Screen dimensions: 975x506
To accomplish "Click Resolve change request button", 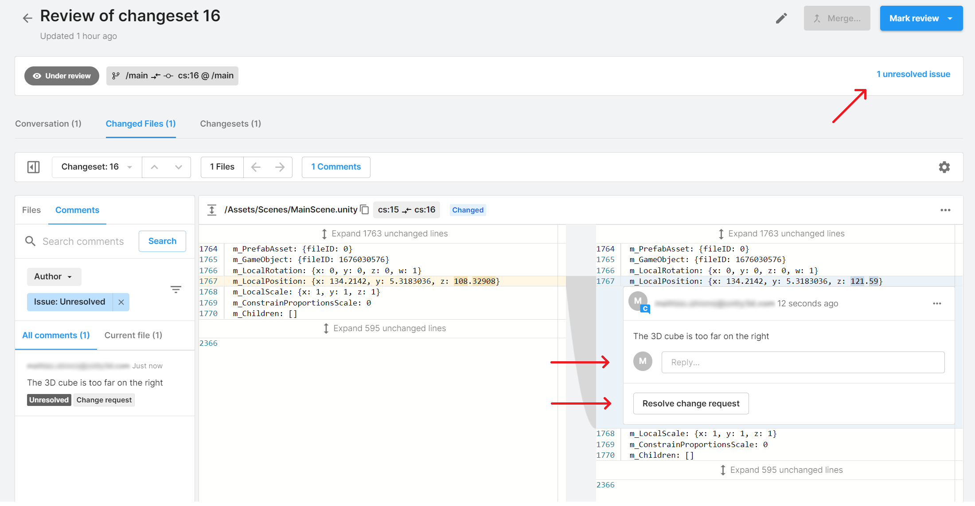I will tap(690, 403).
